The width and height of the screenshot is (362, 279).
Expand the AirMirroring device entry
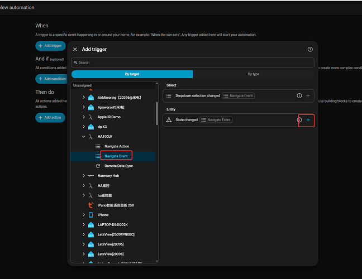coord(84,98)
